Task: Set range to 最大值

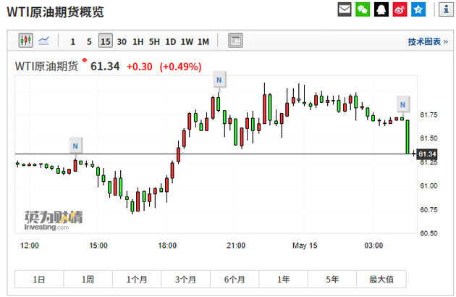Action: coord(381,280)
